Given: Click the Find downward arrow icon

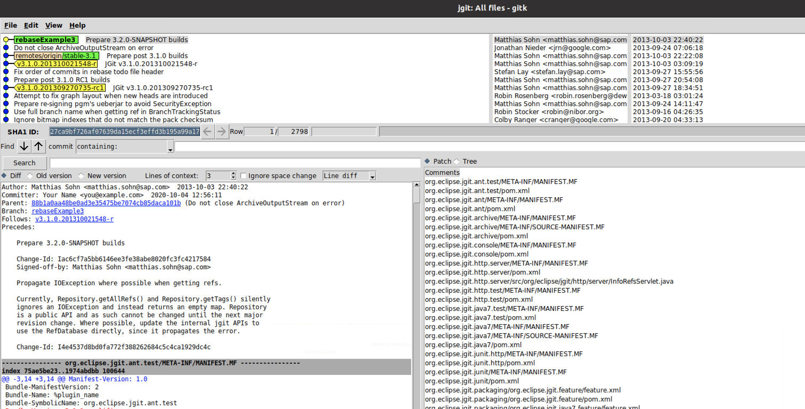Looking at the screenshot, I should (x=24, y=146).
